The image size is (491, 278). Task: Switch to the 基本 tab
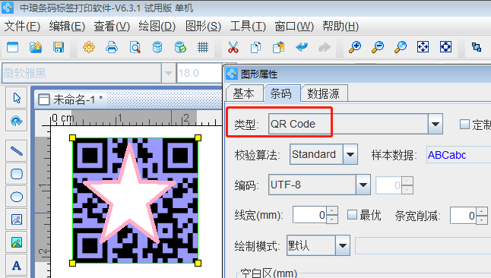(244, 93)
